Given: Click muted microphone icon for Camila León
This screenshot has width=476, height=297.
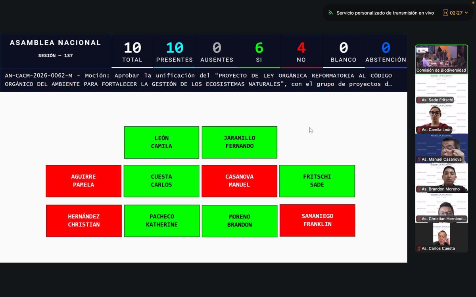Looking at the screenshot, I should pyautogui.click(x=419, y=130).
